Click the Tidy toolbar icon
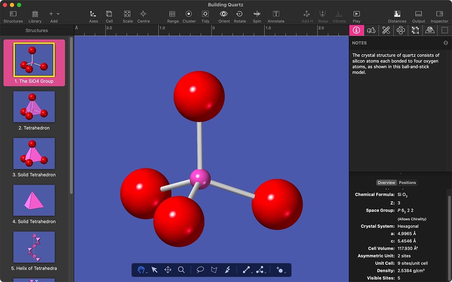 tap(205, 15)
